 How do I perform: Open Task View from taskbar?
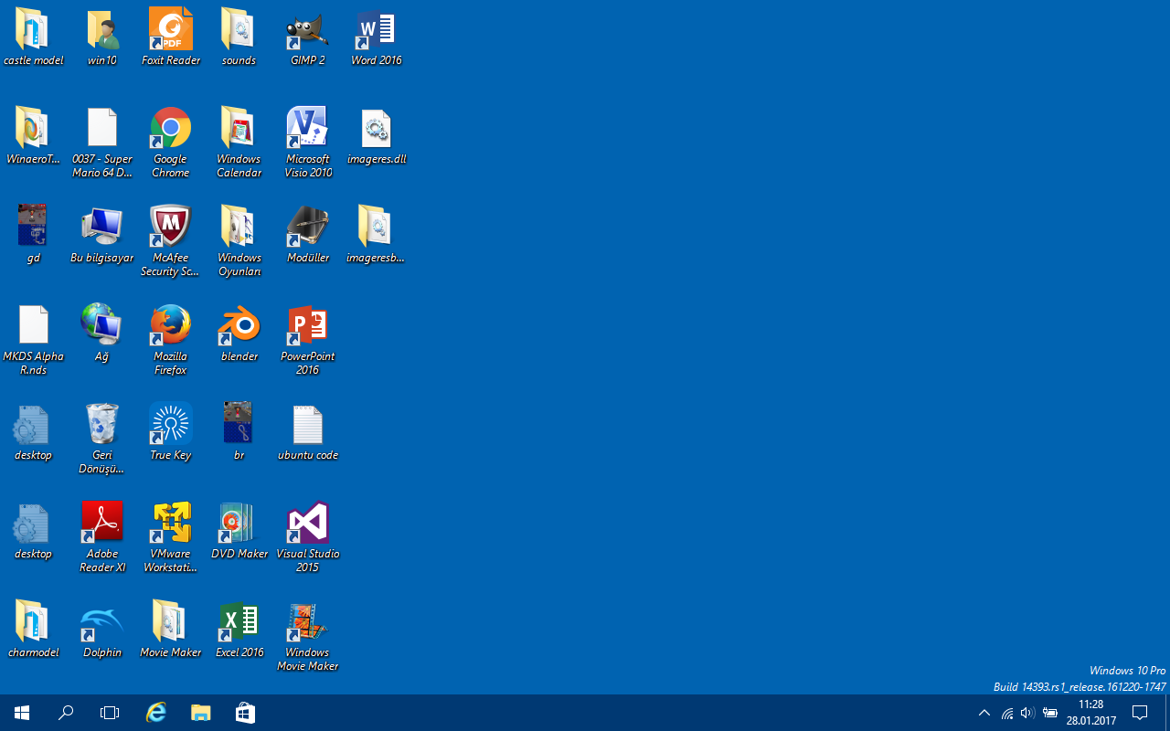[x=110, y=713]
